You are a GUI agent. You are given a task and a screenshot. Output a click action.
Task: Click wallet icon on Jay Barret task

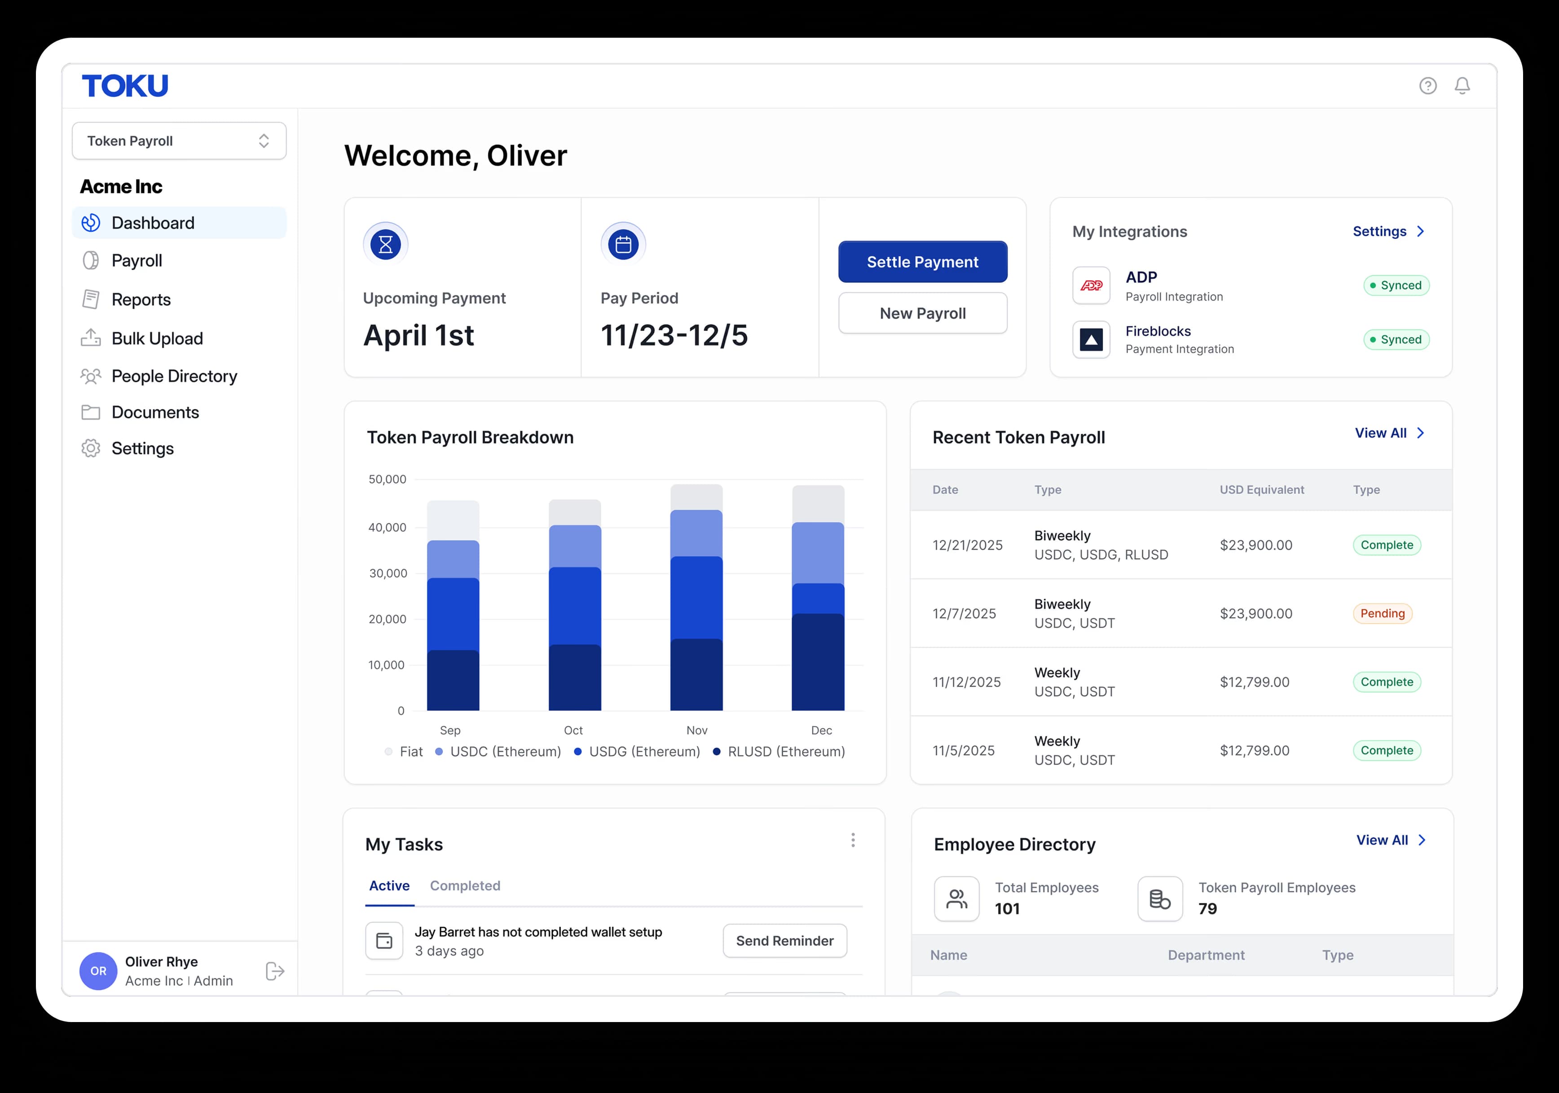coord(384,941)
